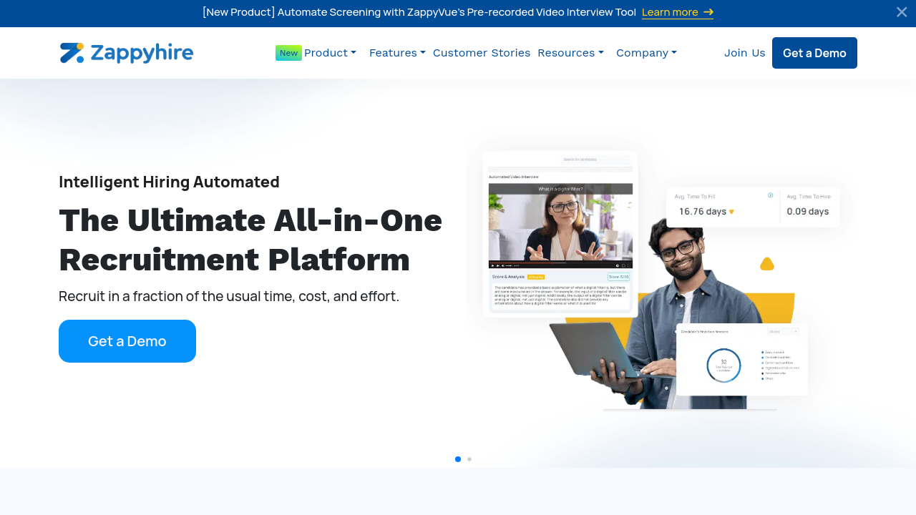Click the Zappyhire logo

coord(127,53)
